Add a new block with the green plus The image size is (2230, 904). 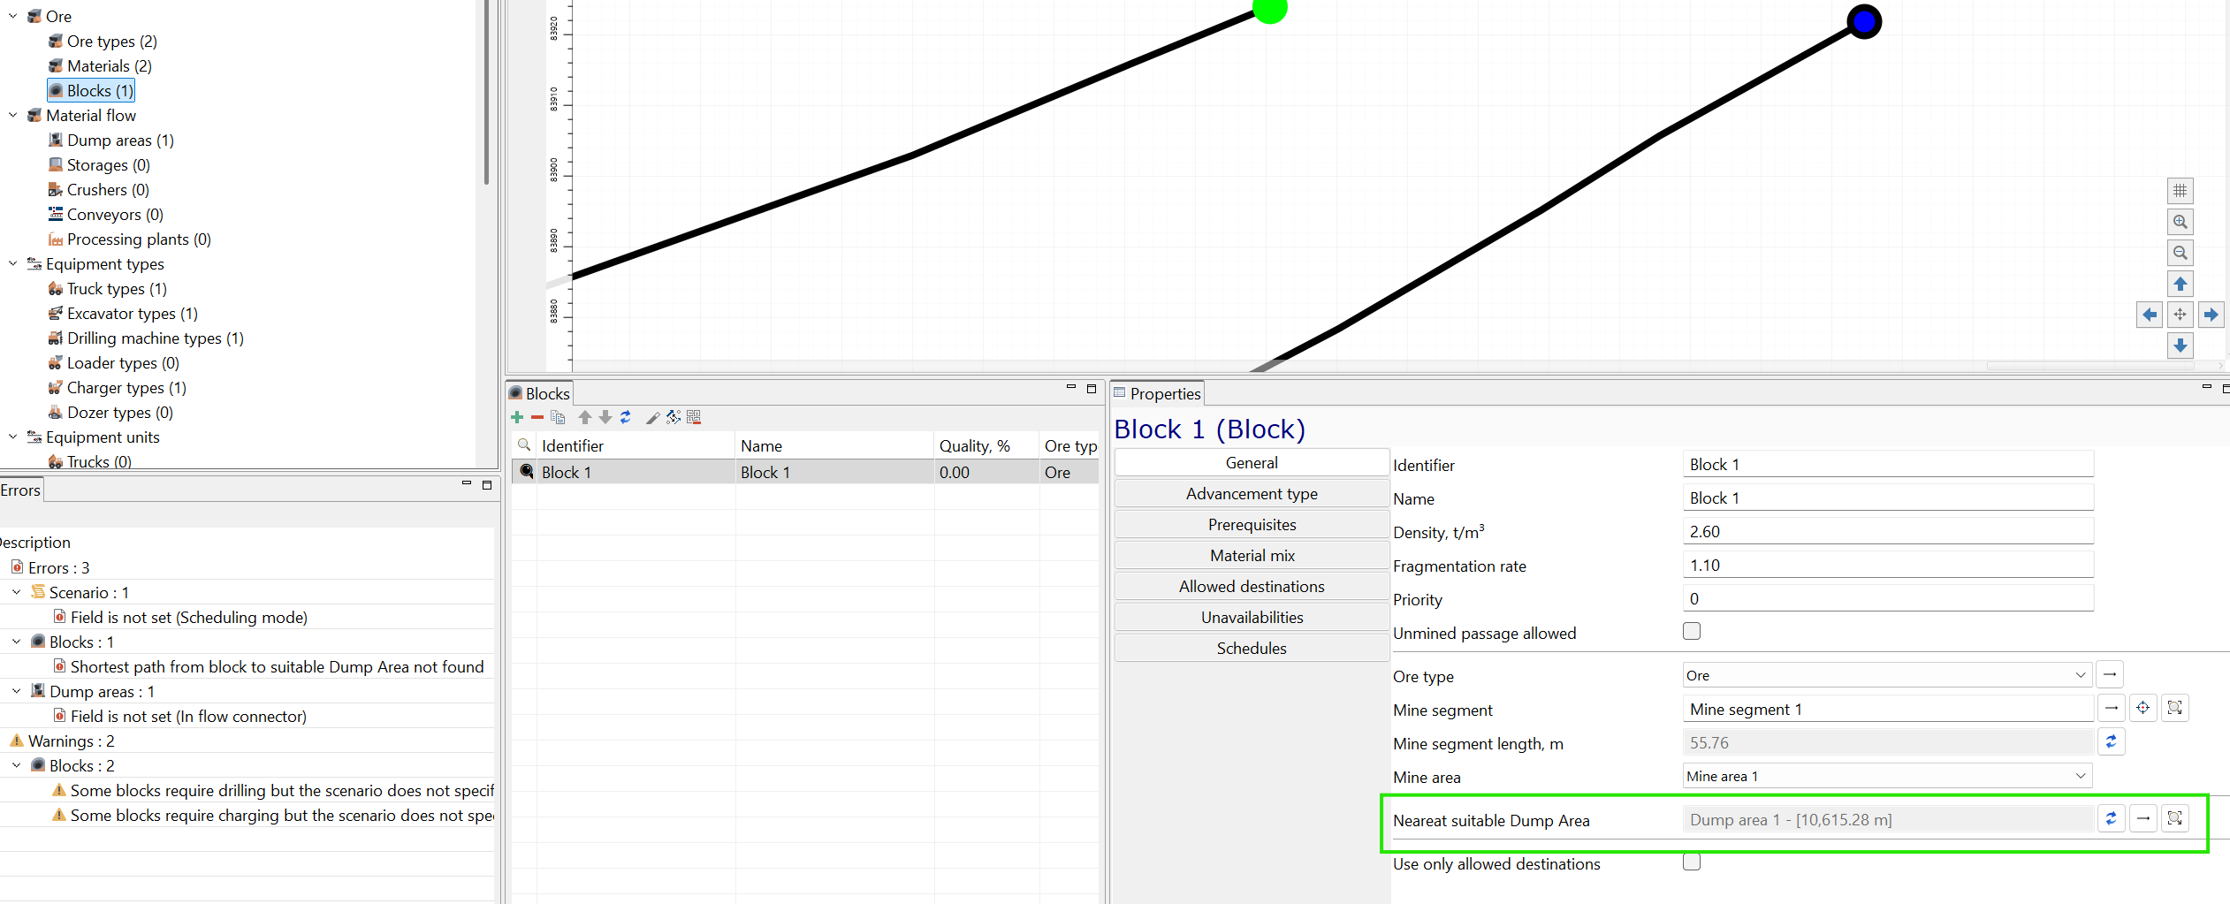(517, 417)
